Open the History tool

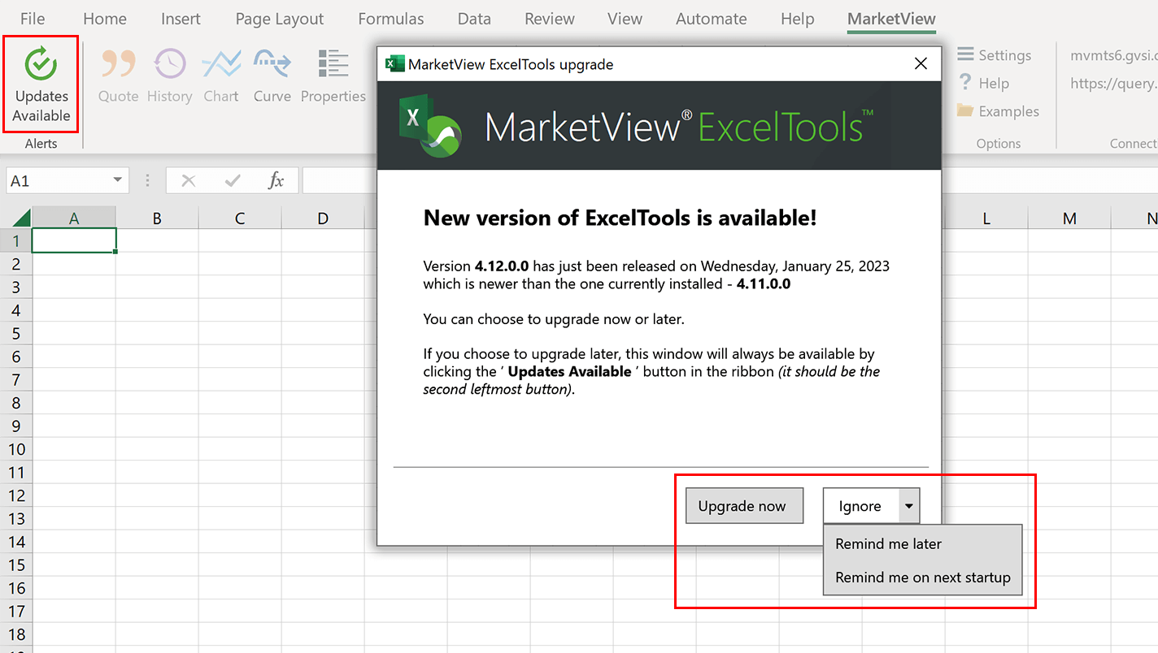click(x=169, y=76)
